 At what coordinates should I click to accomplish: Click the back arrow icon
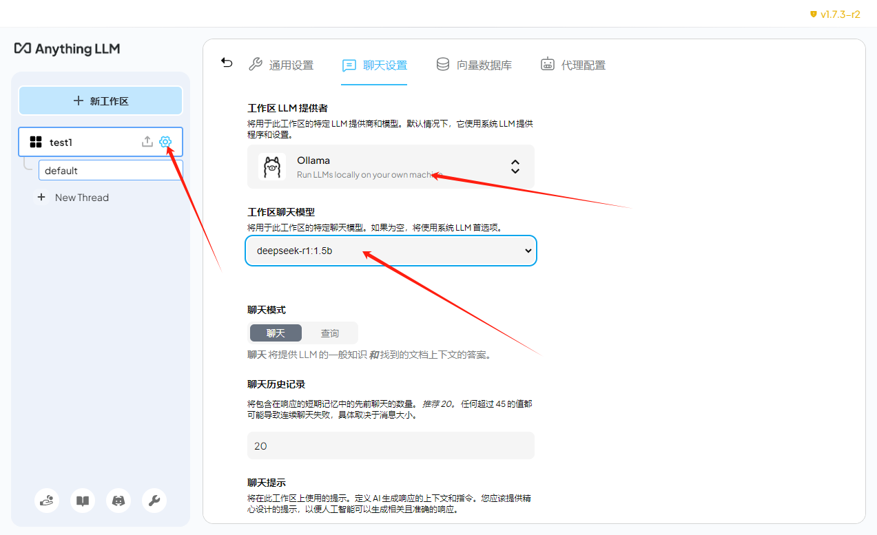227,63
